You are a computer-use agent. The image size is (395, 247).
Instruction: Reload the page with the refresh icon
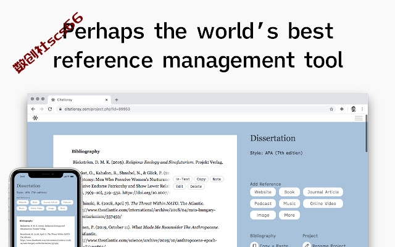coord(50,109)
